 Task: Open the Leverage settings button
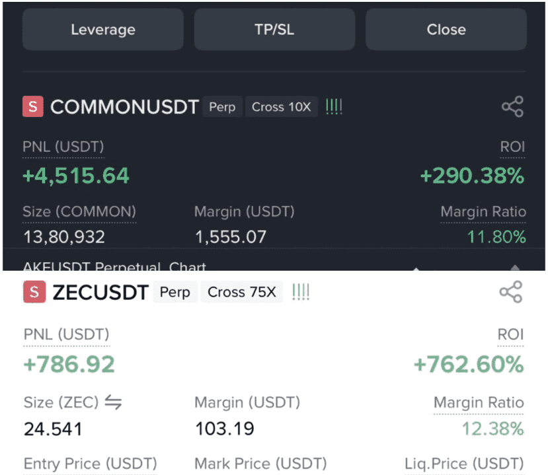[x=102, y=29]
